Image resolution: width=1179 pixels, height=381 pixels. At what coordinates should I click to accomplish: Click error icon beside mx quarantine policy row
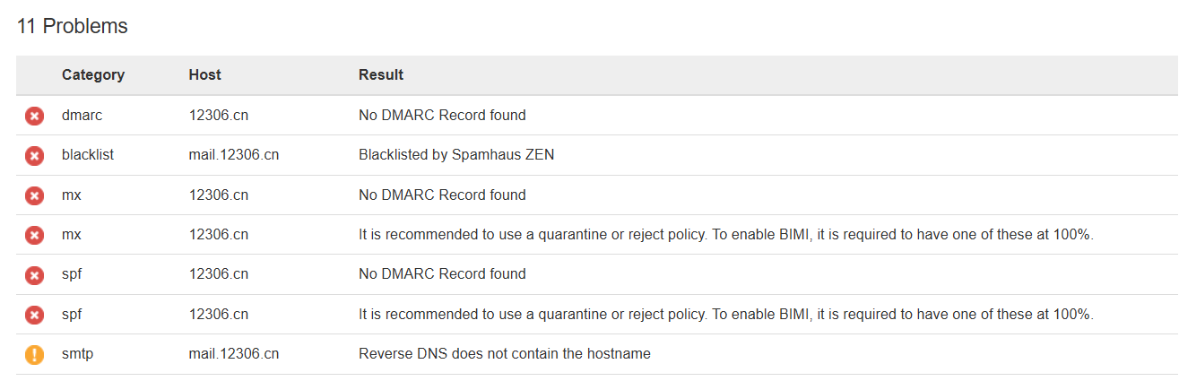coord(34,235)
